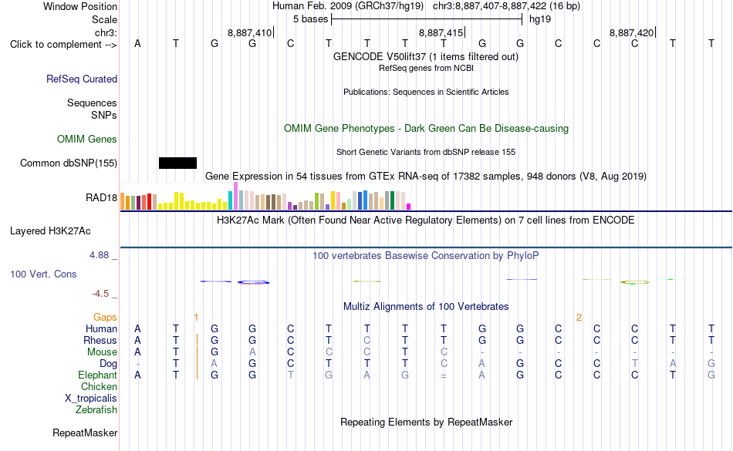The height and width of the screenshot is (451, 733).
Task: Click the '=' symbol in Elephant row
Action: coord(443,375)
